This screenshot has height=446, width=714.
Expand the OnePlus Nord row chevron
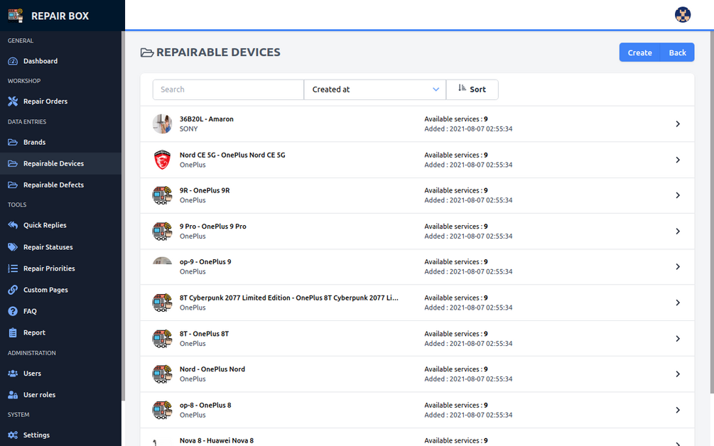coord(678,374)
